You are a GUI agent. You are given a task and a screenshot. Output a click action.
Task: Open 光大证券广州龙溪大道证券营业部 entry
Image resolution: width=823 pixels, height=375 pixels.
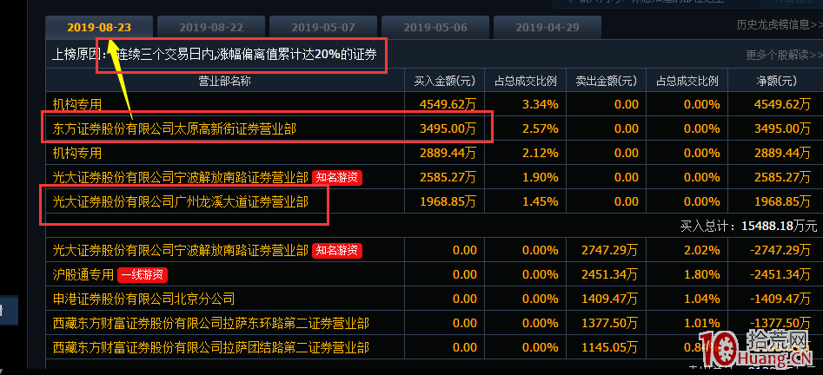tap(180, 201)
